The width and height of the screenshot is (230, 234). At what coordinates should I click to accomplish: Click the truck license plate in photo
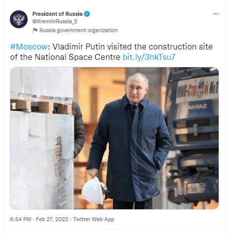click(x=196, y=188)
